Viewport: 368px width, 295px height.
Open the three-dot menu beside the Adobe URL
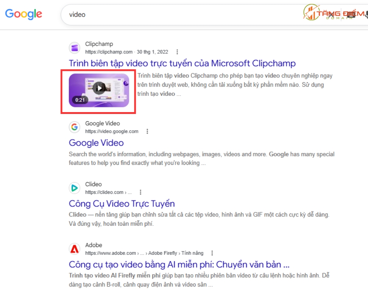(212, 253)
